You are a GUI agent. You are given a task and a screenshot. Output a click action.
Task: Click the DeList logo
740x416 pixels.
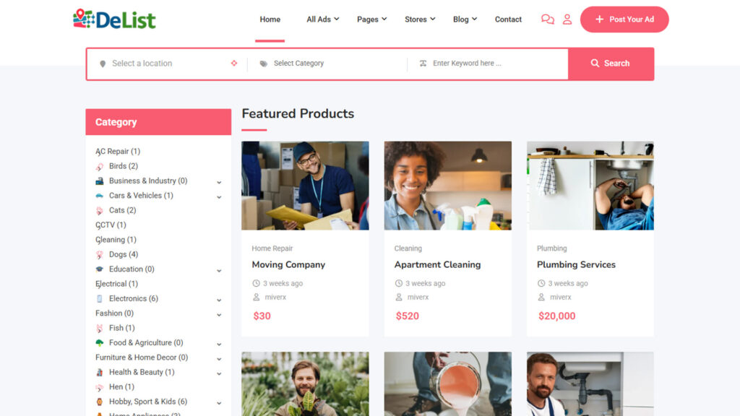coord(115,19)
